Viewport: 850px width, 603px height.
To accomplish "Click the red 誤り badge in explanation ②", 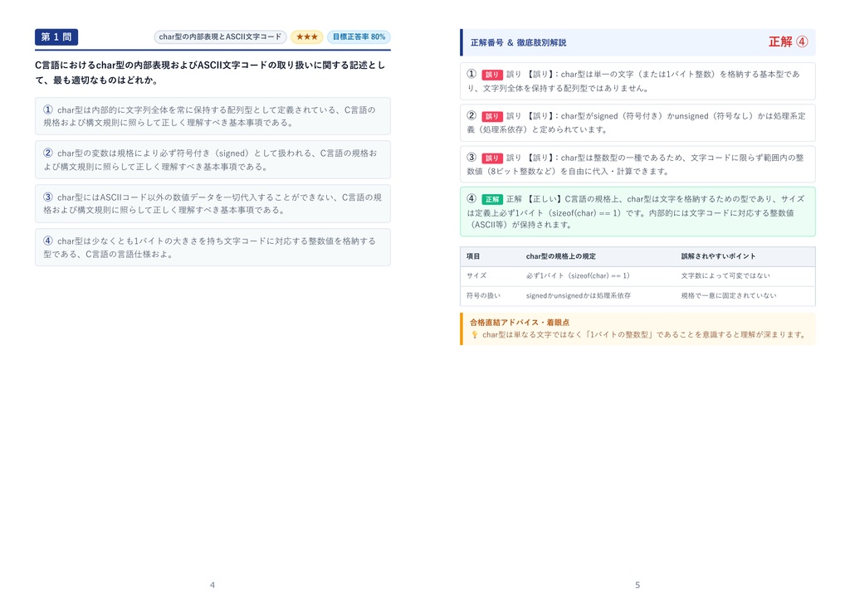I will click(x=492, y=116).
